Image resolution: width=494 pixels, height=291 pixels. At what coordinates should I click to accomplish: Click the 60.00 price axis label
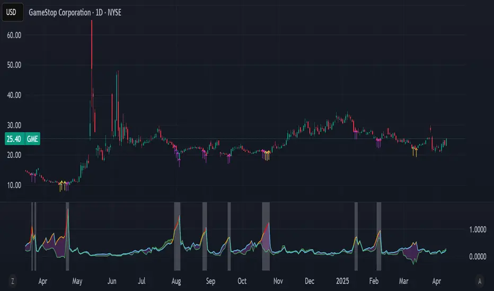pos(14,35)
